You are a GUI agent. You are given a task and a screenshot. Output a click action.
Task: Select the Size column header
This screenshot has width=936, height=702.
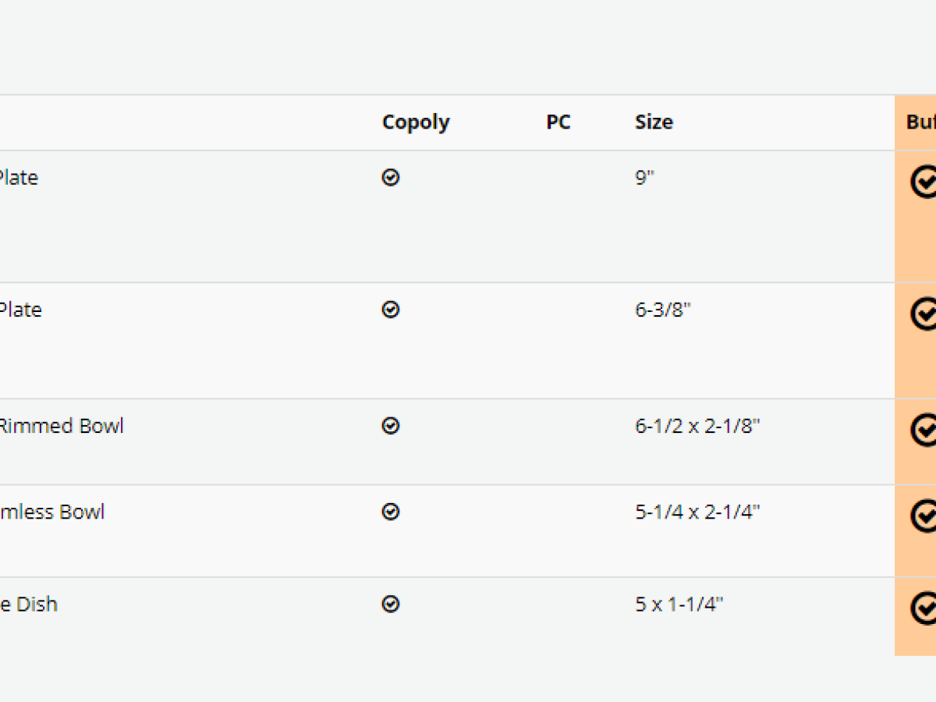pos(654,122)
